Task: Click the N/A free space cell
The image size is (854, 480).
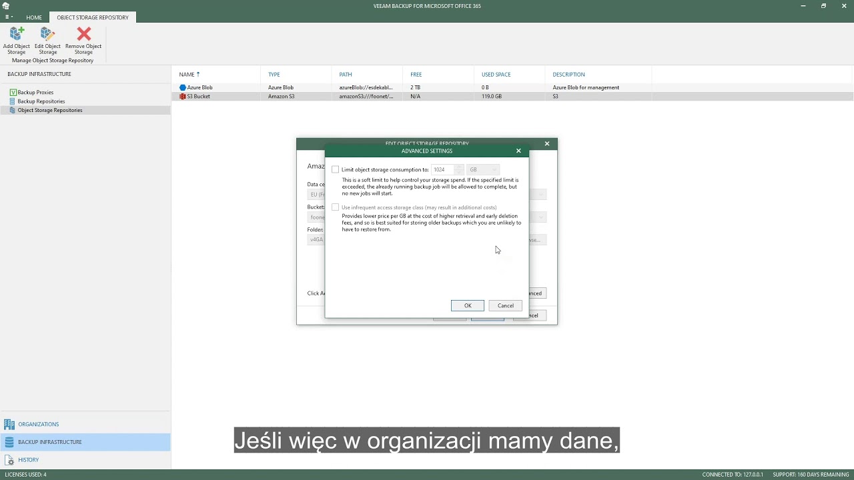Action: (x=415, y=96)
